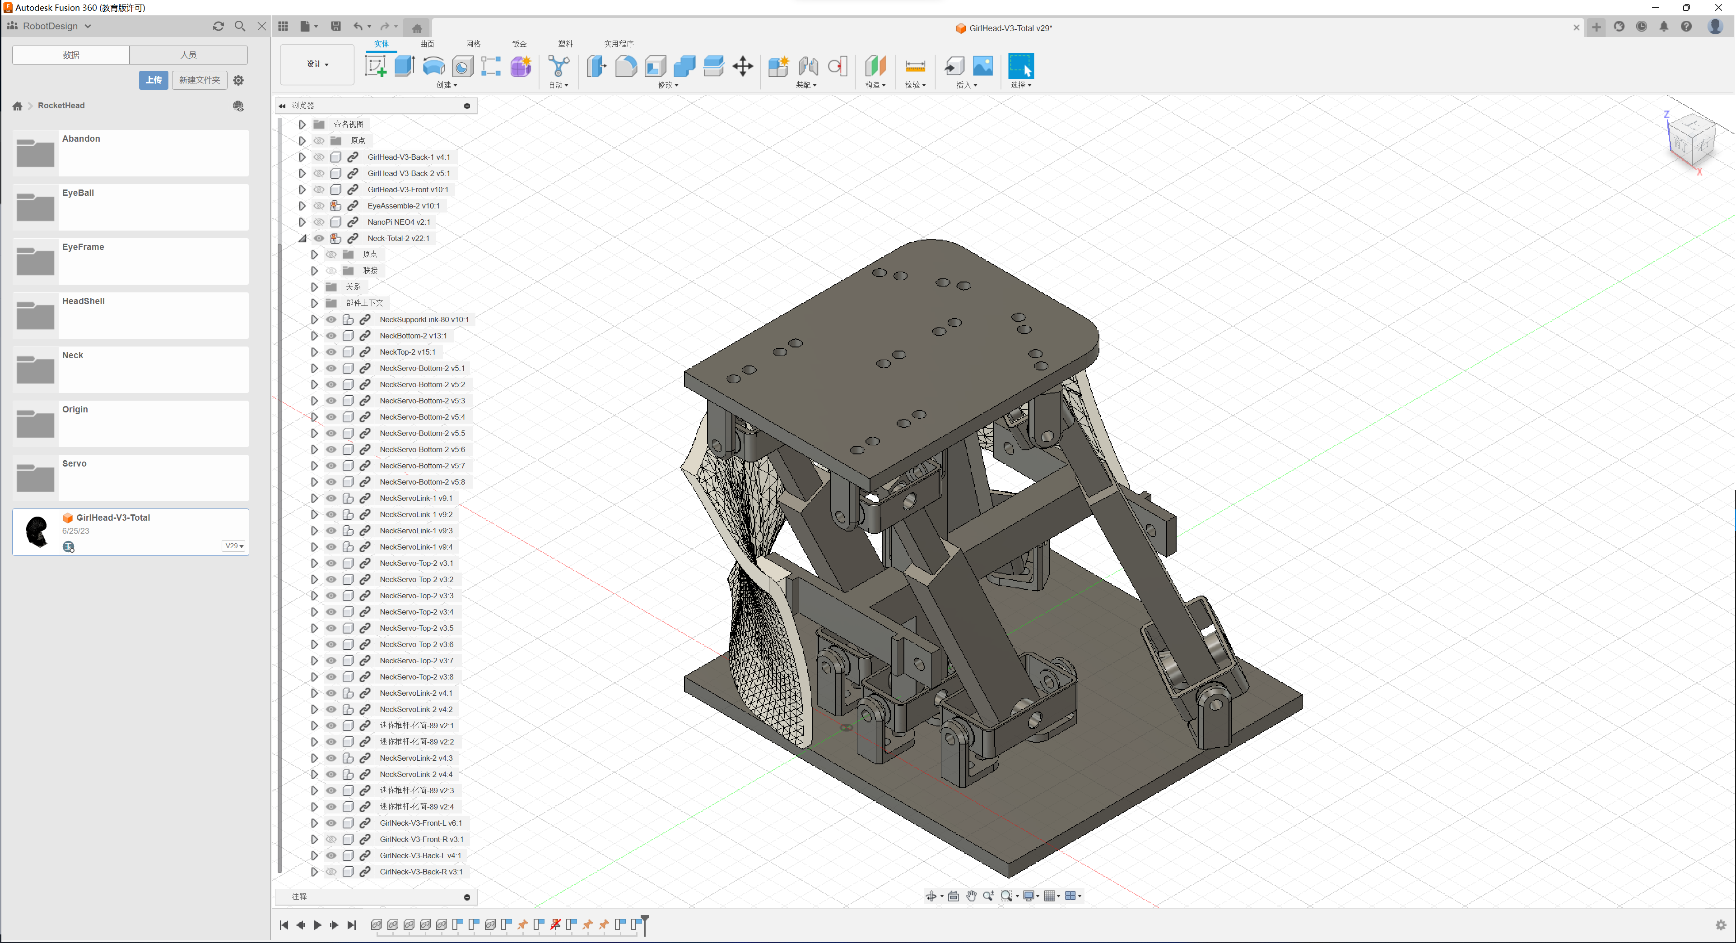Open the Servo folder
This screenshot has width=1736, height=943.
(131, 478)
